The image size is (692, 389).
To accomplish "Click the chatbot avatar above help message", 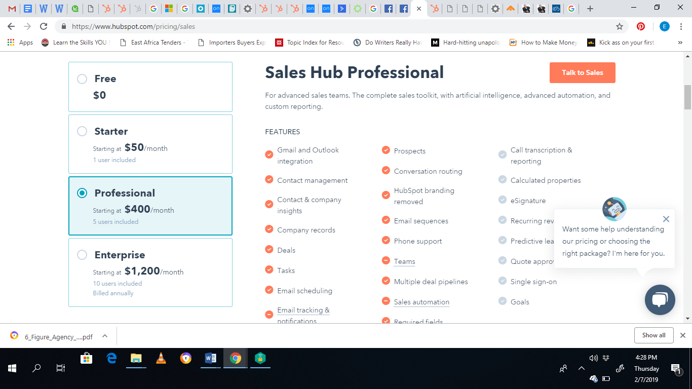I will (614, 209).
